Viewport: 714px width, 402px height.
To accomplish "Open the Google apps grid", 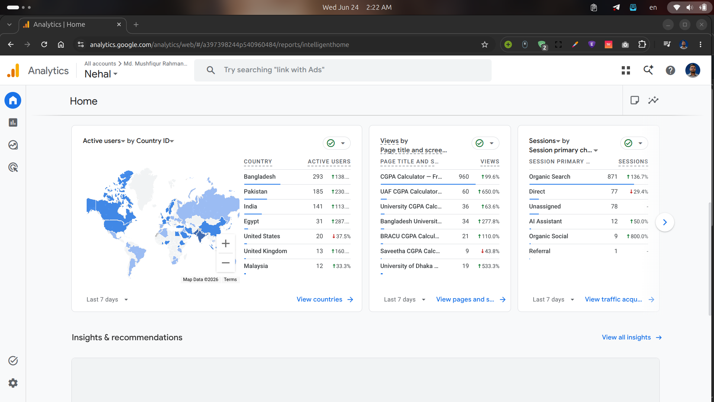I will tap(626, 70).
